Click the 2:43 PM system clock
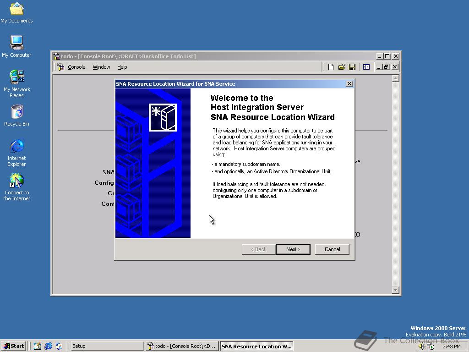This screenshot has height=352, width=469. click(x=451, y=346)
